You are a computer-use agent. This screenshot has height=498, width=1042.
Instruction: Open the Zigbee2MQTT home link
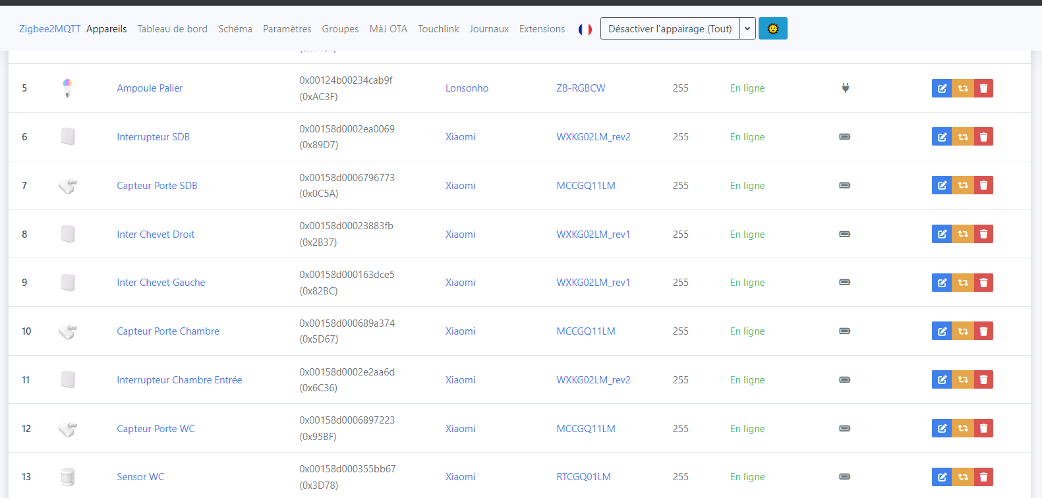point(50,29)
